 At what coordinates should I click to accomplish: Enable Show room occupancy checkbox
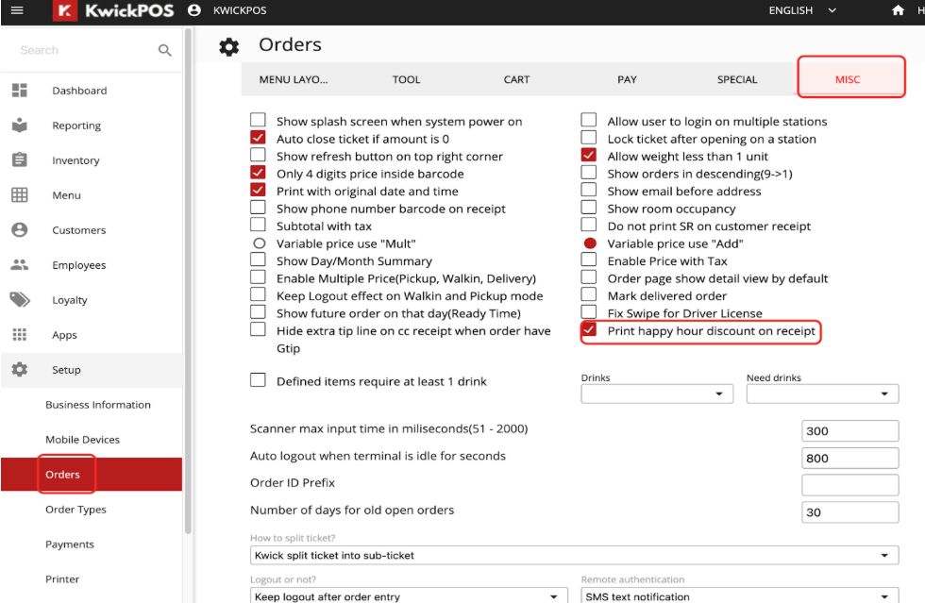tap(589, 207)
